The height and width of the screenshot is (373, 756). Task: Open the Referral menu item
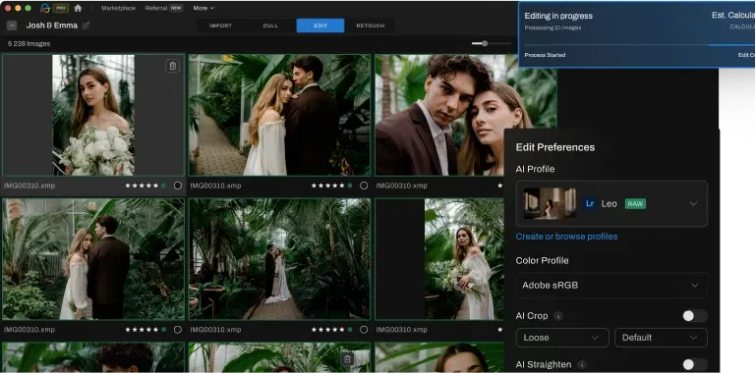pyautogui.click(x=155, y=8)
